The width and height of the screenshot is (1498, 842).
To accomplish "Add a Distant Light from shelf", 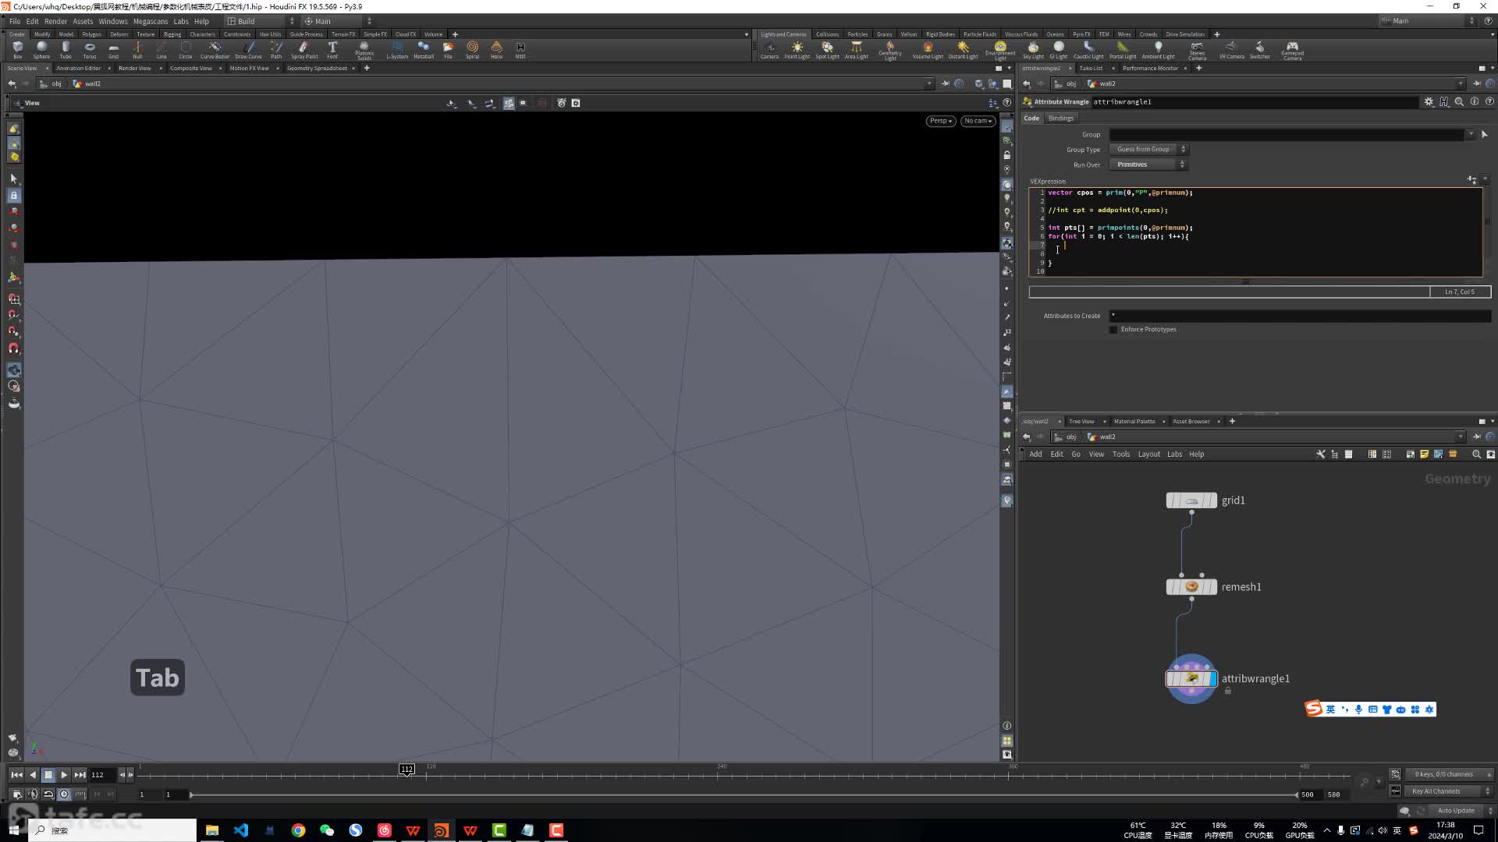I will (x=963, y=50).
